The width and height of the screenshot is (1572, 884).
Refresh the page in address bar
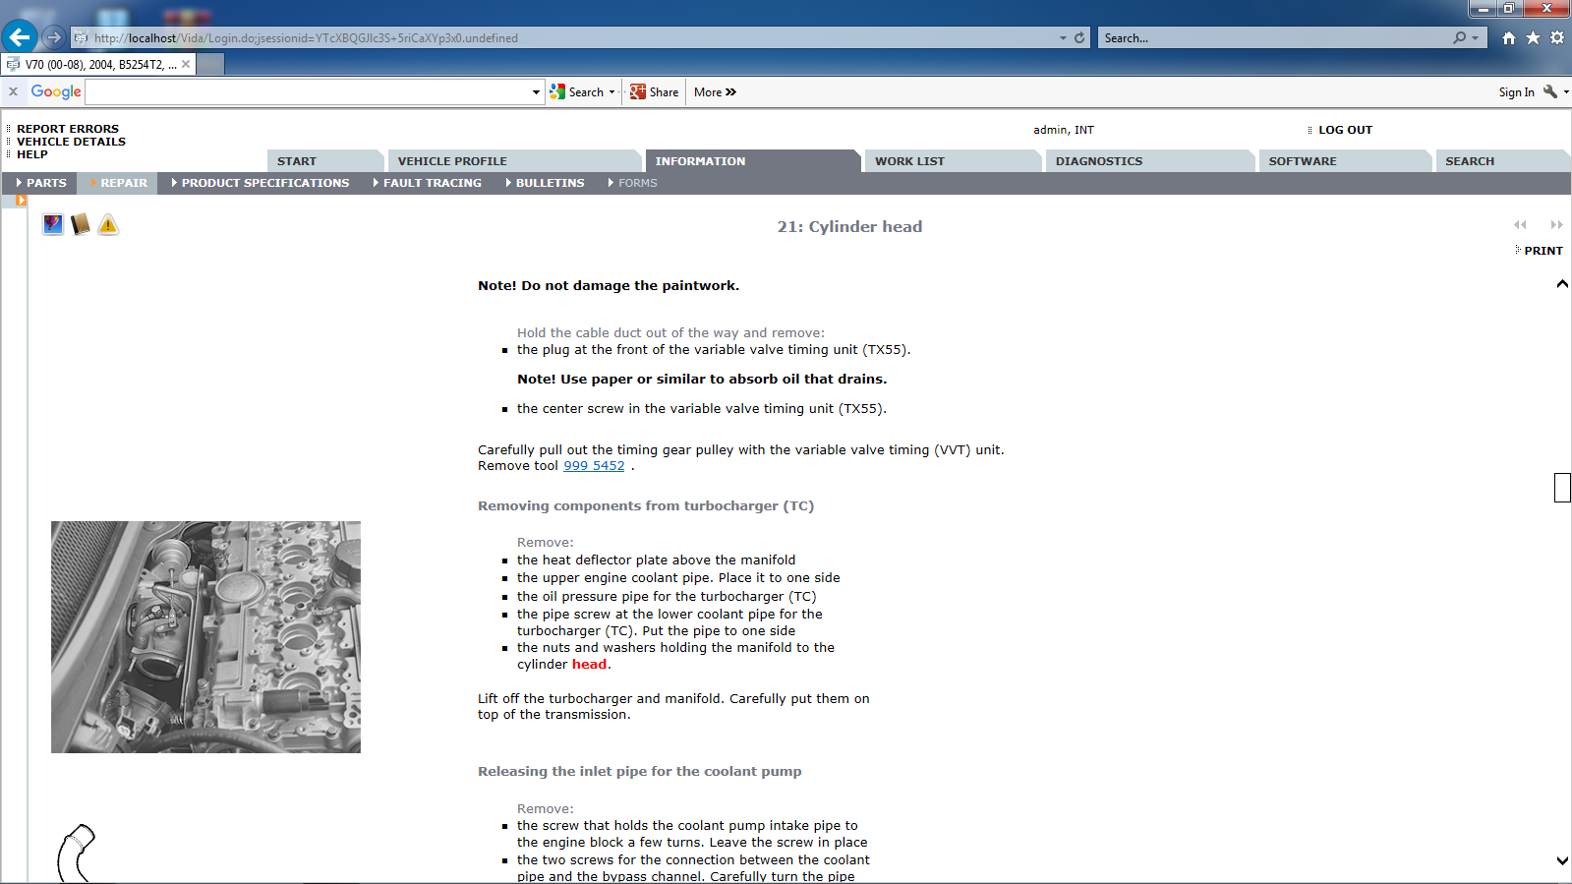click(x=1079, y=37)
